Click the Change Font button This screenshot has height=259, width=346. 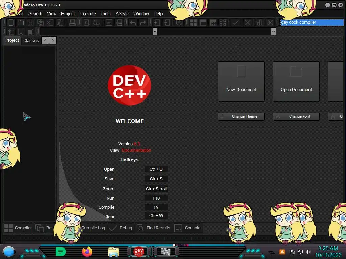point(296,116)
